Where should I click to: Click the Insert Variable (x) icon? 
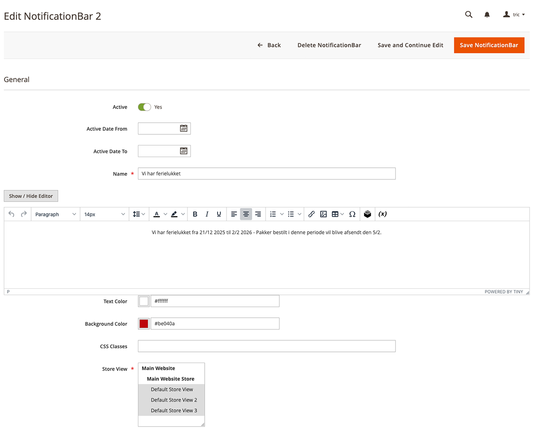(382, 214)
